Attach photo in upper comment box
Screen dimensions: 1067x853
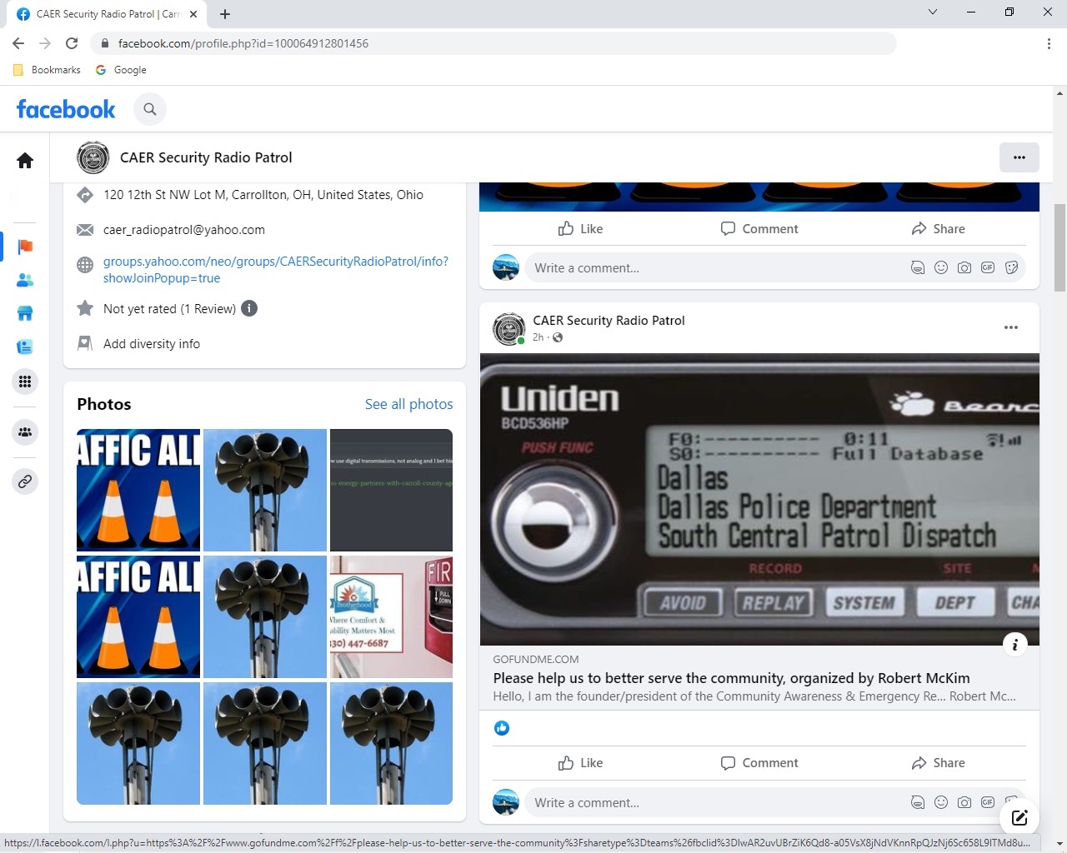point(964,268)
